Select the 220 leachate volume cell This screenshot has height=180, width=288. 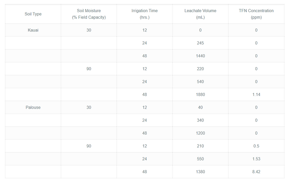pyautogui.click(x=200, y=69)
